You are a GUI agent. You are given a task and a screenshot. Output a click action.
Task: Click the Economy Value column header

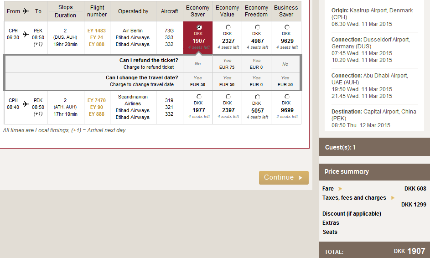[x=228, y=11]
